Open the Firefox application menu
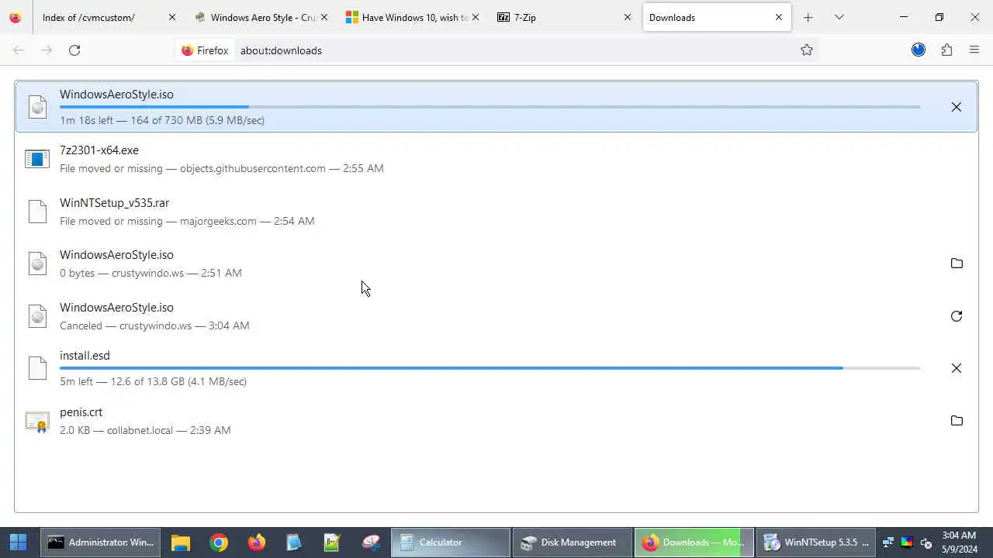The width and height of the screenshot is (993, 558). point(974,50)
